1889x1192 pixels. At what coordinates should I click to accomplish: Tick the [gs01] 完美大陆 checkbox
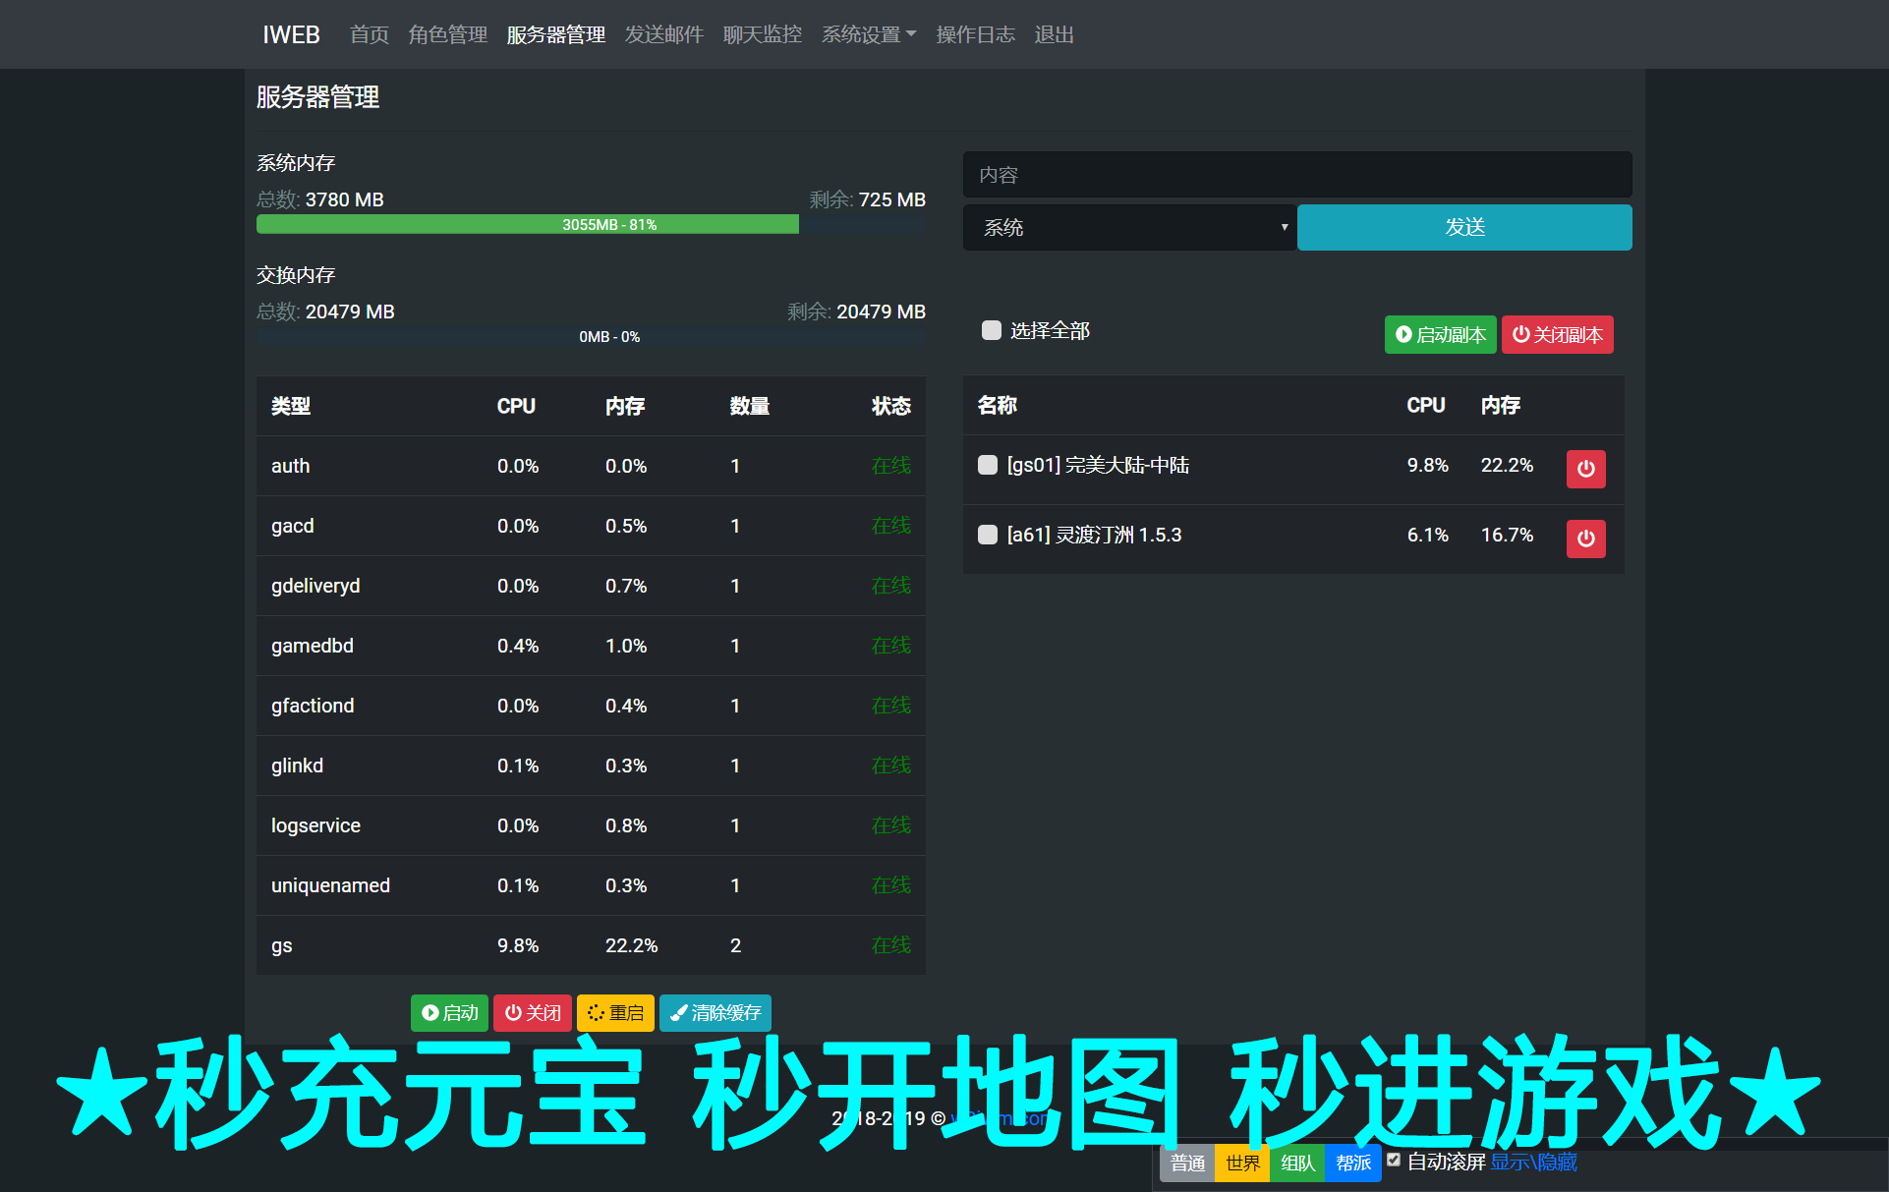tap(988, 465)
